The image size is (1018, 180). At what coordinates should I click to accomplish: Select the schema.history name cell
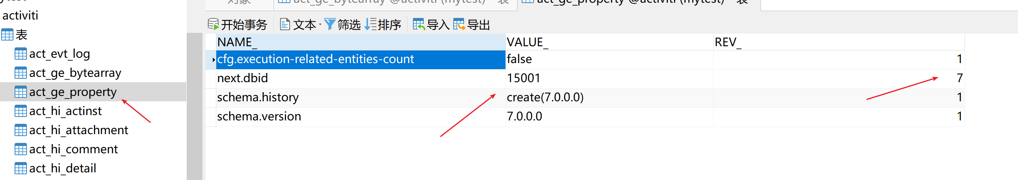(361, 97)
